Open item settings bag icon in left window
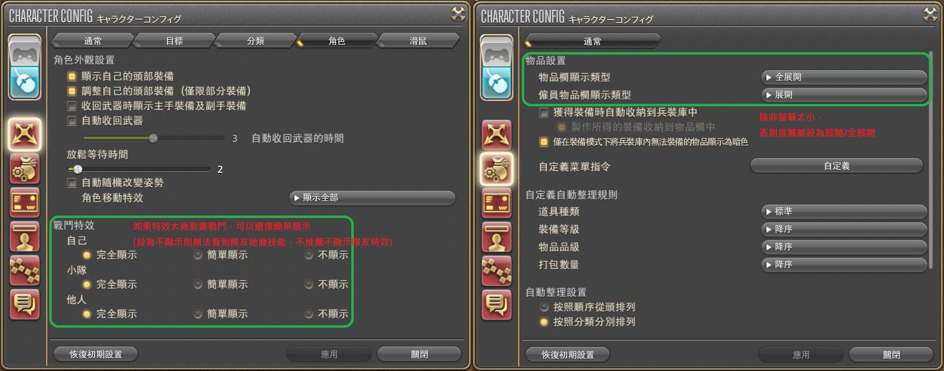944x371 pixels. click(25, 169)
